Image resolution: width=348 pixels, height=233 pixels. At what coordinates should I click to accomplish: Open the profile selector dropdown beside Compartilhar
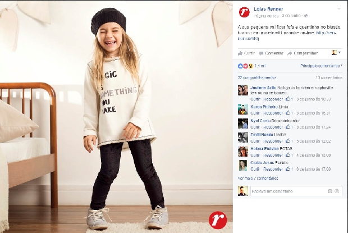coord(336,53)
